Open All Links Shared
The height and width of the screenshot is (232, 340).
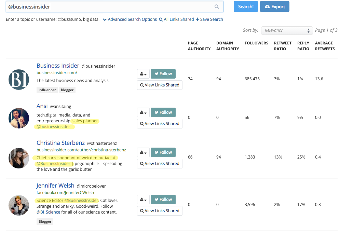tap(176, 19)
